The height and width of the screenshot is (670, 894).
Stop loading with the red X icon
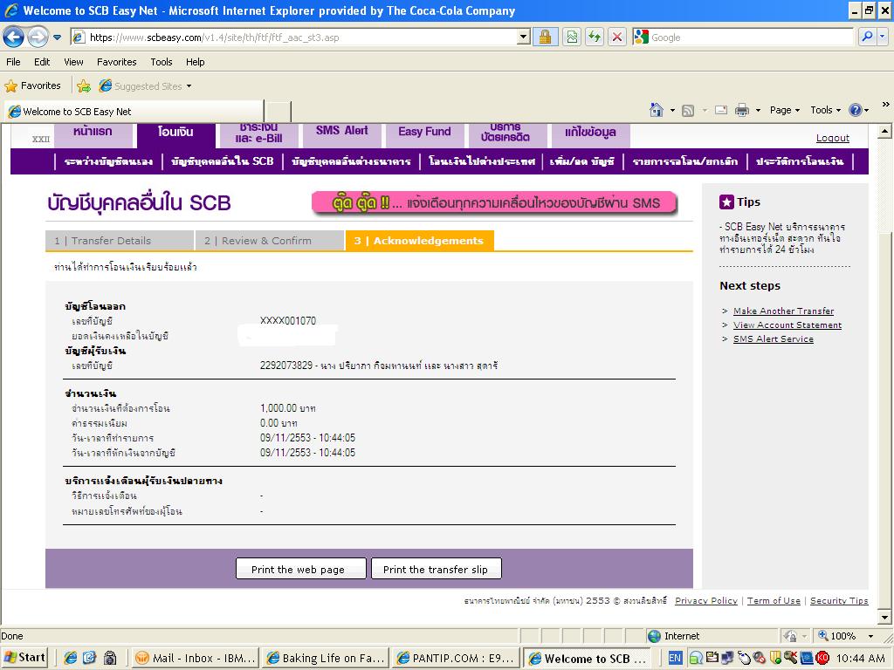(x=617, y=38)
